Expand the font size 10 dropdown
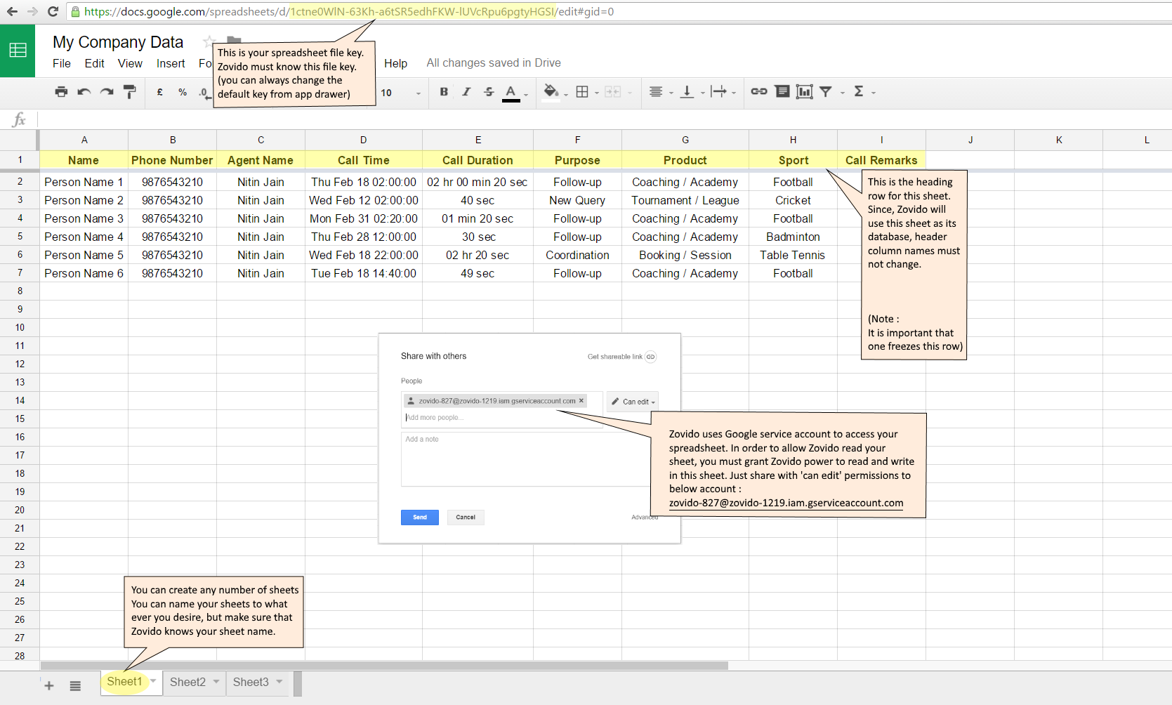The width and height of the screenshot is (1172, 705). (418, 93)
